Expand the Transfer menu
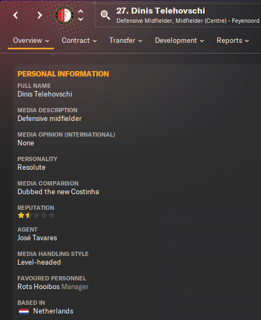This screenshot has width=261, height=320. [126, 41]
